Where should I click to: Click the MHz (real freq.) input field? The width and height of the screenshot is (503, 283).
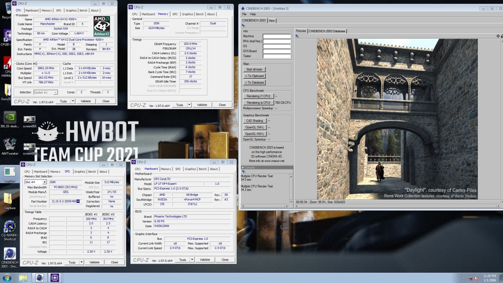tap(277, 41)
